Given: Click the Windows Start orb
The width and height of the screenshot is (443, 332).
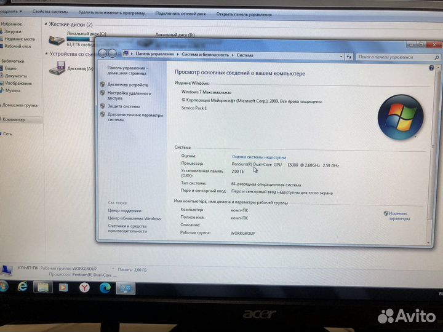Looking at the screenshot, I should [4, 287].
